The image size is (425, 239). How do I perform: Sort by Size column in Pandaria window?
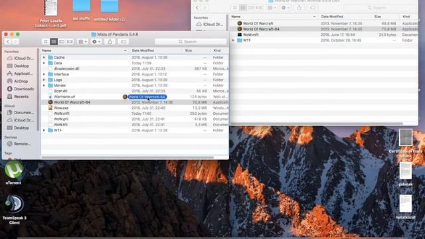click(196, 50)
